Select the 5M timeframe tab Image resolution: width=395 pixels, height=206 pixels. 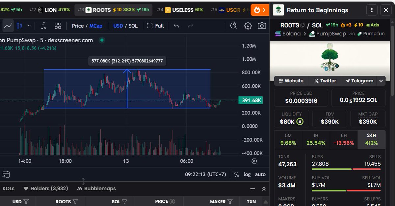click(288, 139)
